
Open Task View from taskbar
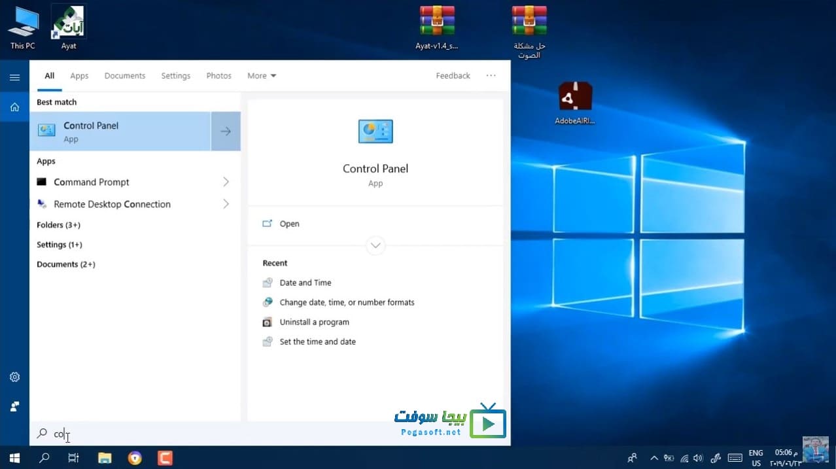pyautogui.click(x=74, y=458)
